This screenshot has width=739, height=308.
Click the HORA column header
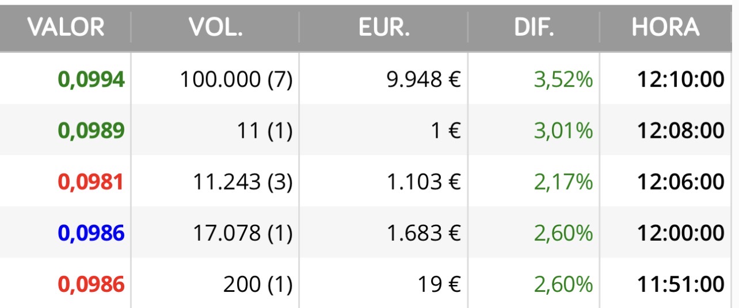tap(665, 28)
